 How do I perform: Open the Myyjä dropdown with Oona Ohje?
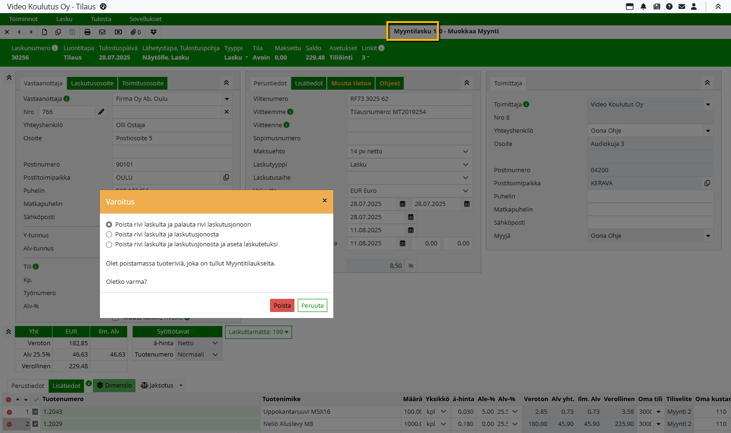(650, 236)
